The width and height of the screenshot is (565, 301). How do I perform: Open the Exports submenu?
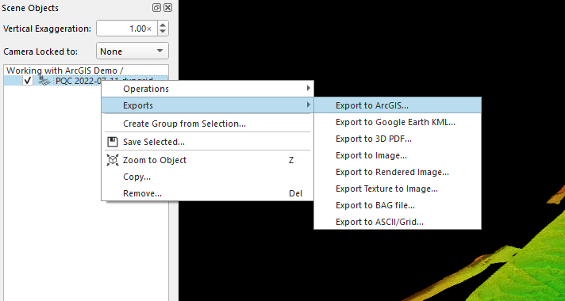point(207,105)
